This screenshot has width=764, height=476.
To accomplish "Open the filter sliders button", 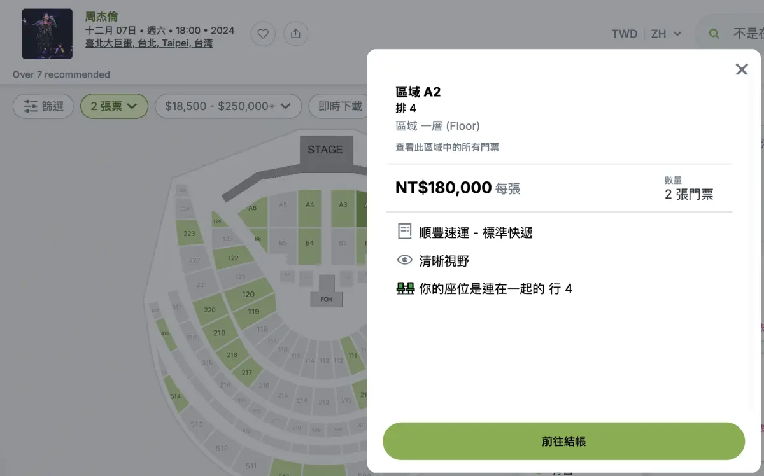I will (x=43, y=106).
